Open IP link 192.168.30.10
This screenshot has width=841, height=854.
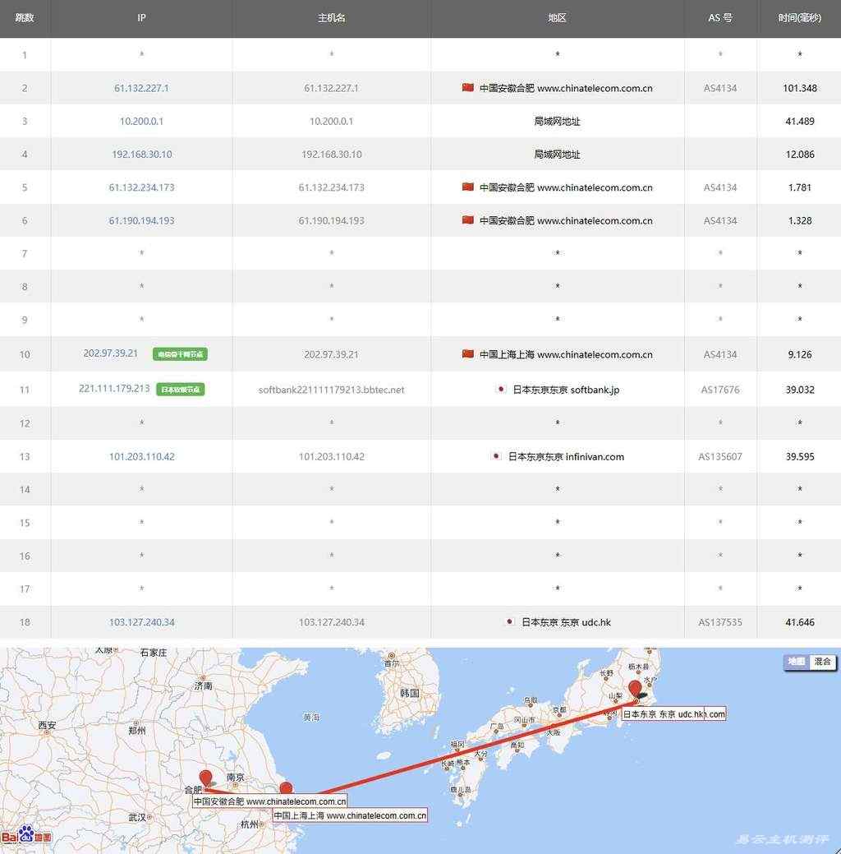tap(141, 155)
